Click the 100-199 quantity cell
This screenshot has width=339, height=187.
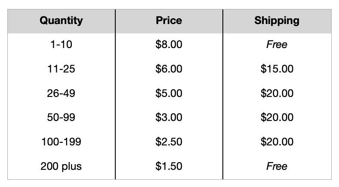[61, 142]
